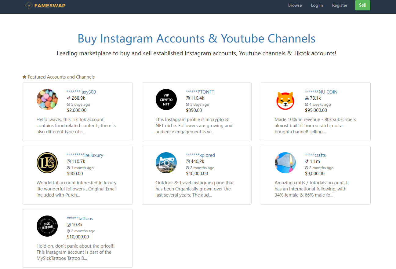Click the $9,000.00 price

pyautogui.click(x=315, y=174)
